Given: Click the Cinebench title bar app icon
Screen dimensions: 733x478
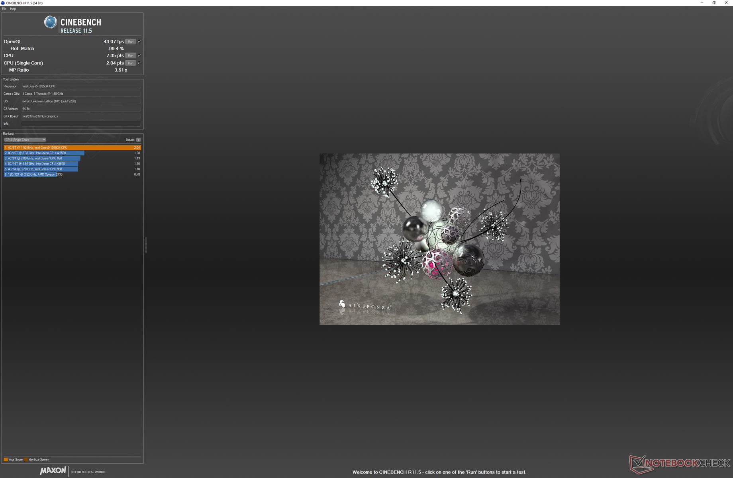Looking at the screenshot, I should [3, 3].
